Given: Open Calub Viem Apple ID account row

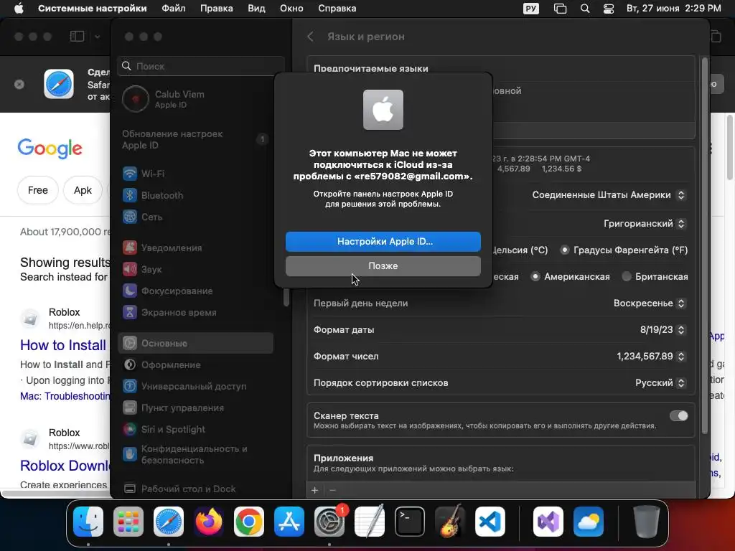Looking at the screenshot, I should click(x=195, y=99).
